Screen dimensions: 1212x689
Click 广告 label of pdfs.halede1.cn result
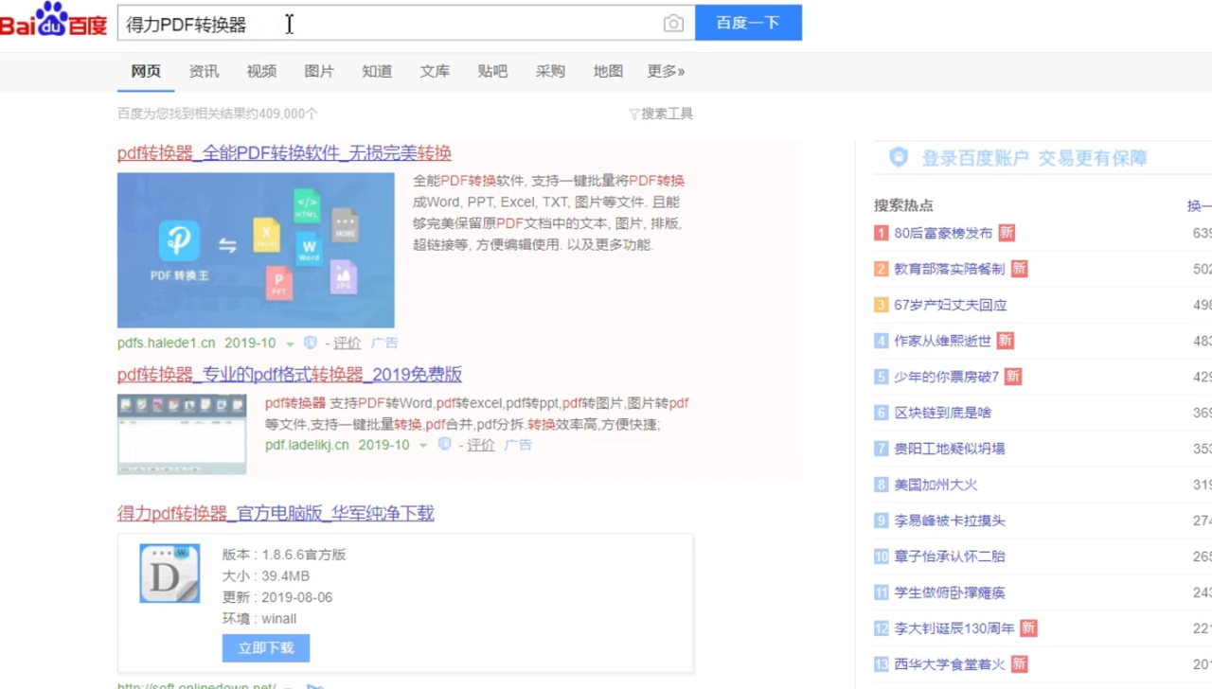pyautogui.click(x=384, y=343)
